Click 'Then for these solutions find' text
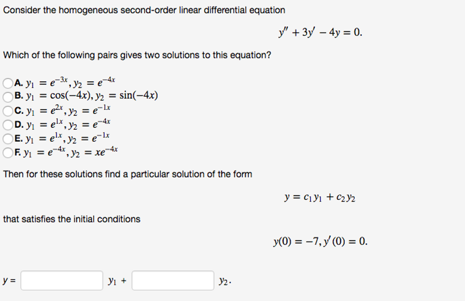Image resolution: width=465 pixels, height=301 pixels. point(128,174)
